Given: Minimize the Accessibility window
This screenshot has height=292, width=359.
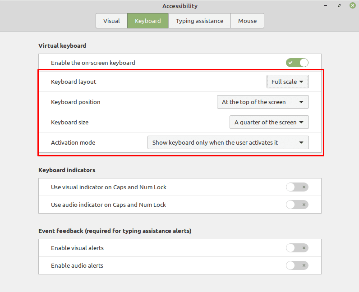Looking at the screenshot, I should click(x=326, y=5).
